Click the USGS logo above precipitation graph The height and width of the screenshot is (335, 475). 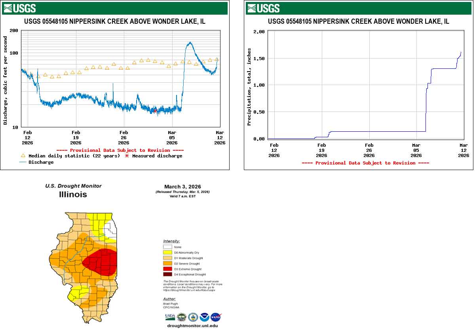pos(263,8)
